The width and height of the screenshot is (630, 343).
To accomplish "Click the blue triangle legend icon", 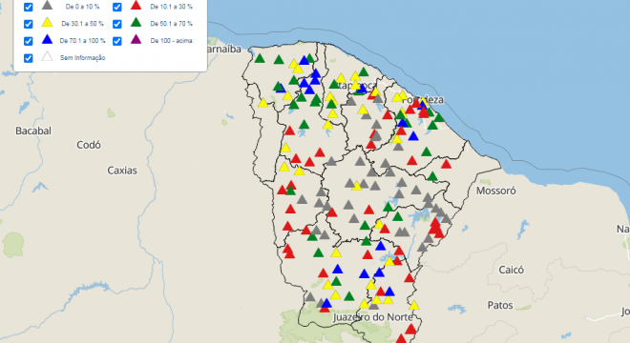I will click(47, 39).
